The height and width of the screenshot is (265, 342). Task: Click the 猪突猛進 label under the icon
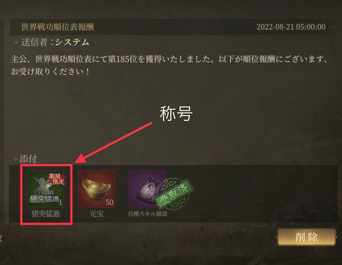pos(46,214)
